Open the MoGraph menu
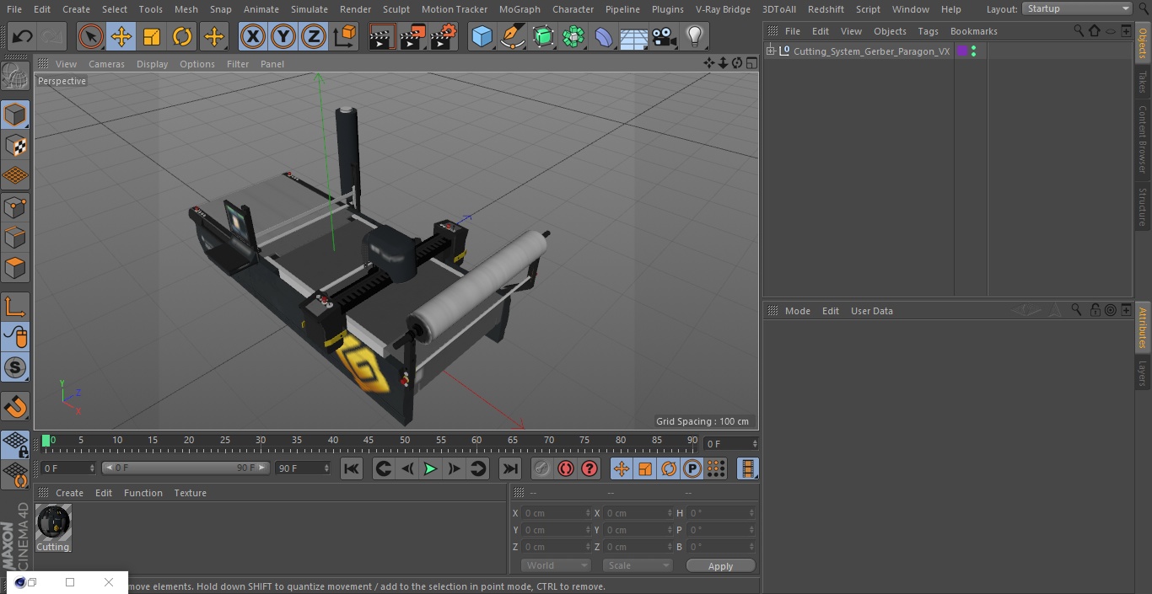This screenshot has height=594, width=1152. [x=519, y=9]
